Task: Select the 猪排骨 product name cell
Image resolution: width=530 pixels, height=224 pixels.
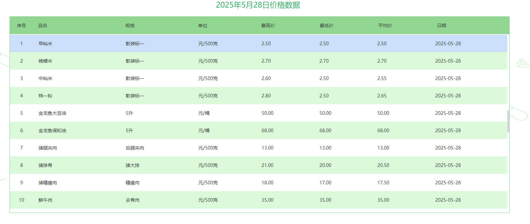Action: click(45, 165)
